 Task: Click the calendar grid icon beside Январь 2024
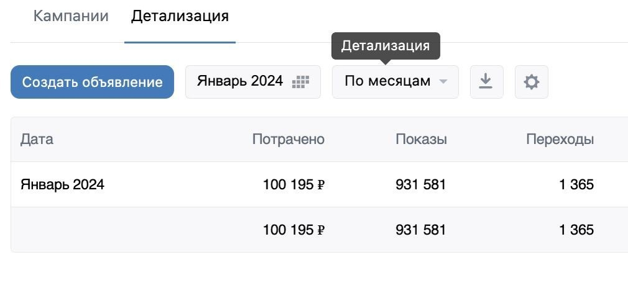click(x=301, y=82)
